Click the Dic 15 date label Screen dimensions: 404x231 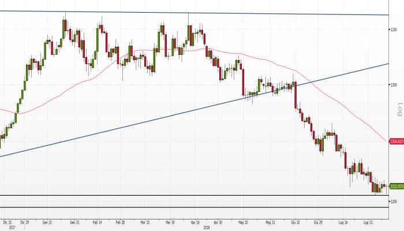[x=7, y=222]
